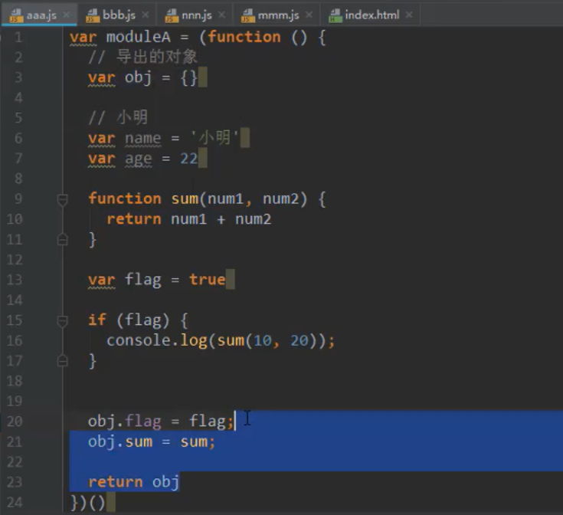Click the aaa.js JS file icon
The width and height of the screenshot is (563, 515).
(16, 15)
